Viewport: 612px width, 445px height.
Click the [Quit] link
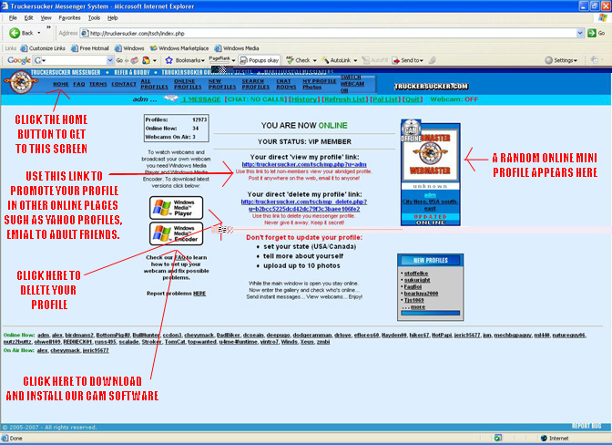(413, 99)
